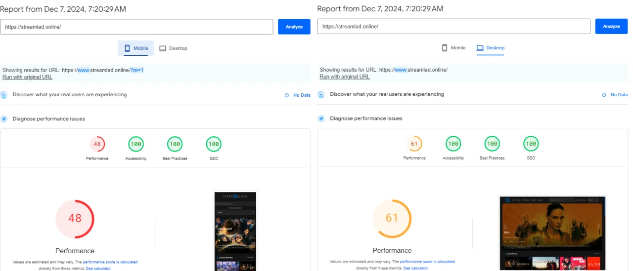Click 'Diagnose performance issues' heading in right report

(x=366, y=118)
